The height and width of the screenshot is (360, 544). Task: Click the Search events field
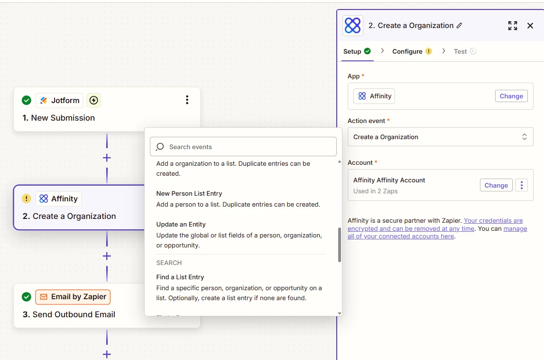[x=243, y=147]
